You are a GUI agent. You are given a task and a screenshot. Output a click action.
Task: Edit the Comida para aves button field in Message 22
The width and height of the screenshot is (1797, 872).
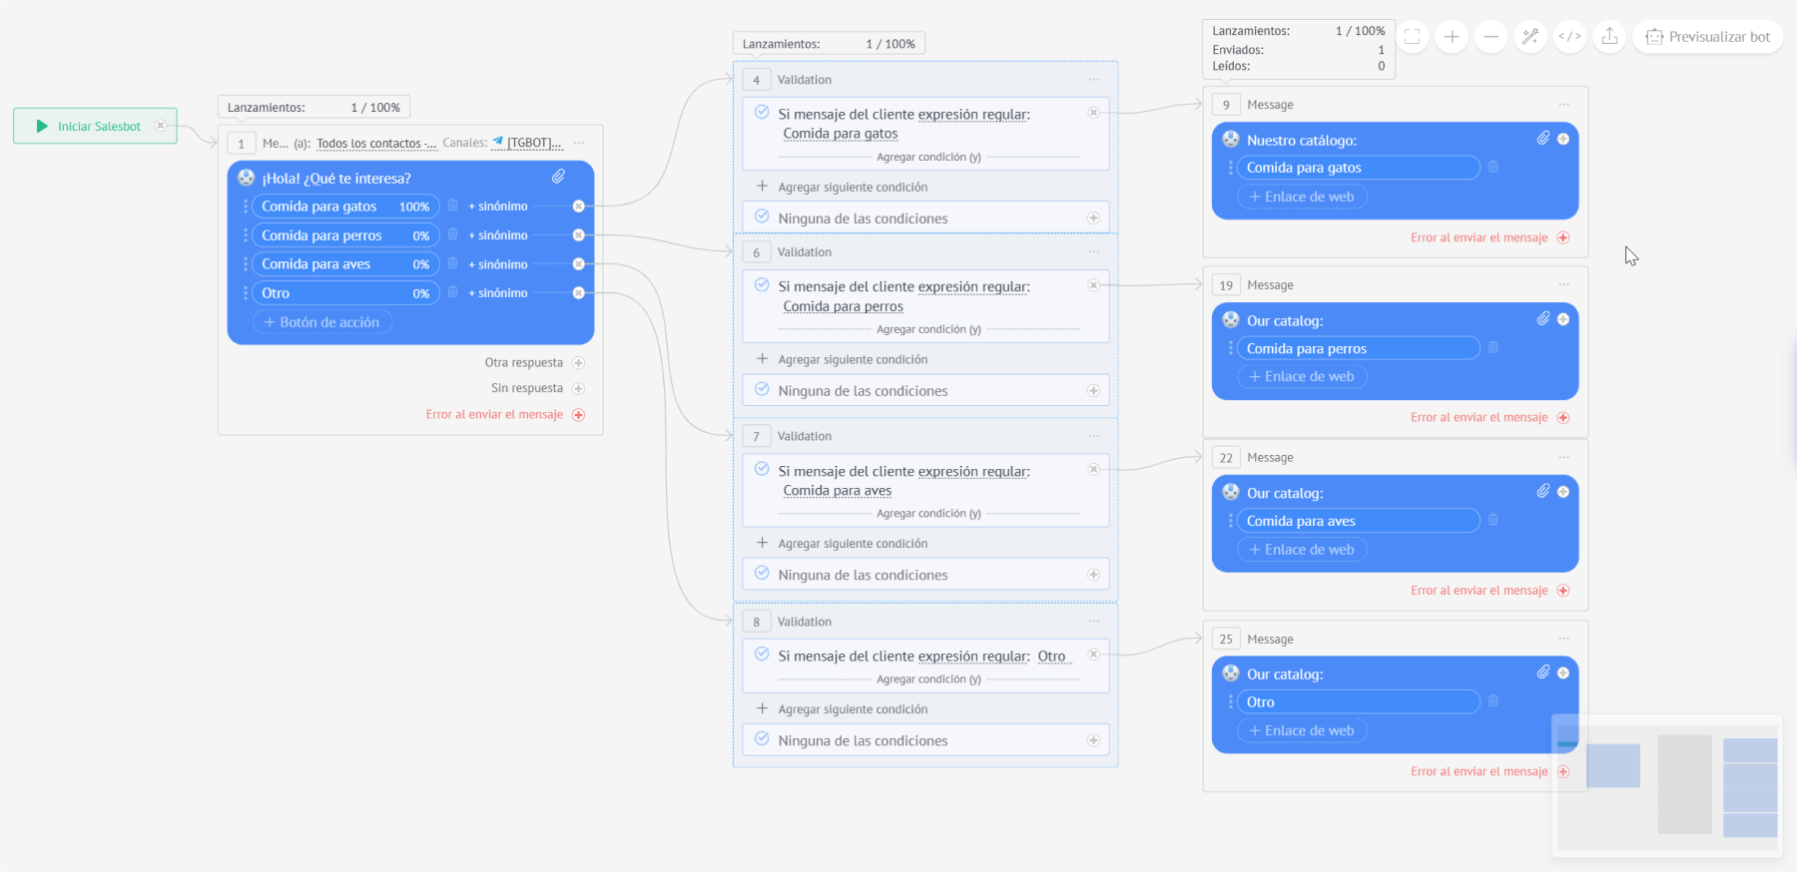tap(1358, 521)
